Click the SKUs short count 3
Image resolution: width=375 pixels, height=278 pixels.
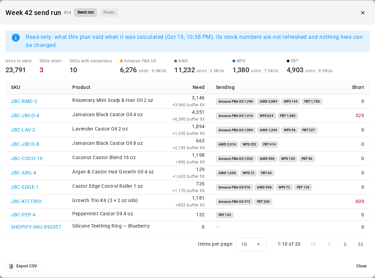click(41, 70)
